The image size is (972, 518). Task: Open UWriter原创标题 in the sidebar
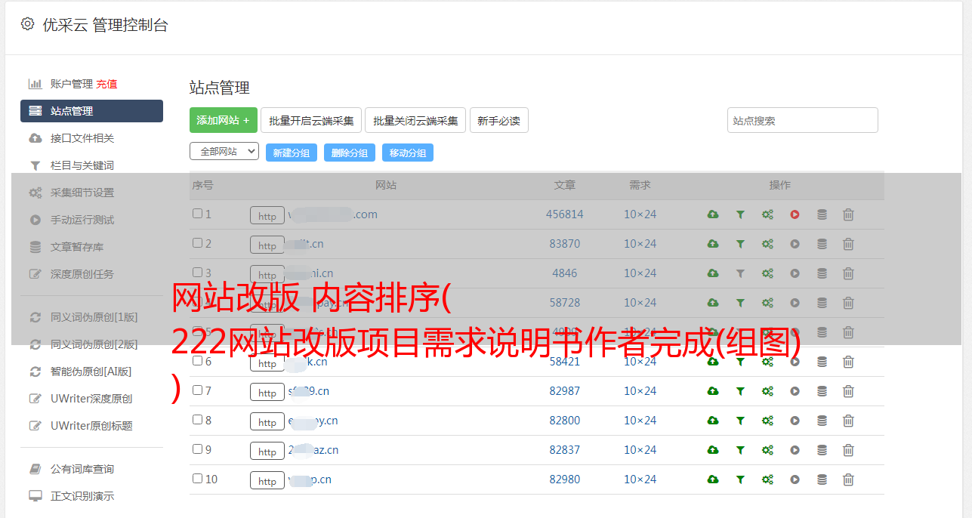click(91, 426)
